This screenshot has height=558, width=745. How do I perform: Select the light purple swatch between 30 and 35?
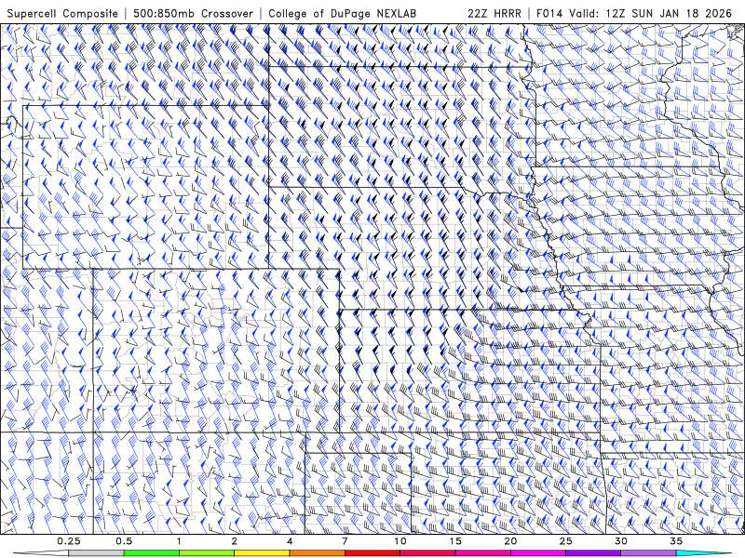tap(648, 553)
